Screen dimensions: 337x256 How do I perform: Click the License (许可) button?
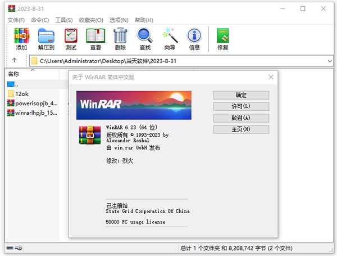[241, 106]
